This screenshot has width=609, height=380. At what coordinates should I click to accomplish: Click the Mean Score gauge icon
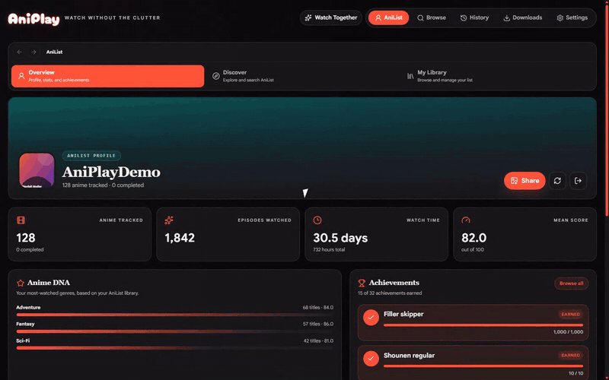coord(466,220)
